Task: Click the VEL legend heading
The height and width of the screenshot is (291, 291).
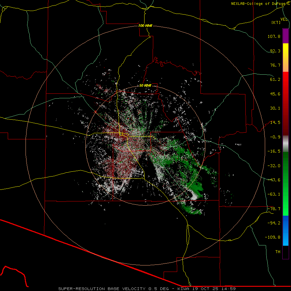Action: [284, 19]
